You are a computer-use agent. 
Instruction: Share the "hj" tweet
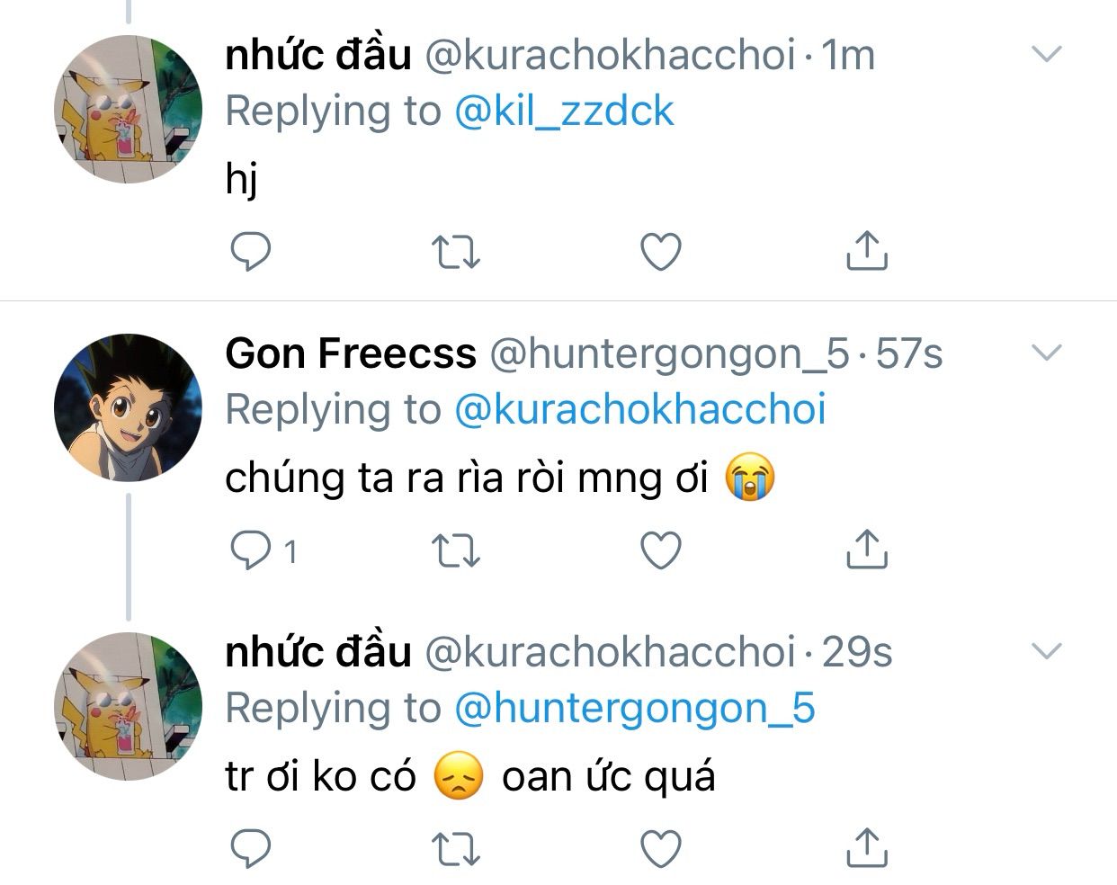867,251
